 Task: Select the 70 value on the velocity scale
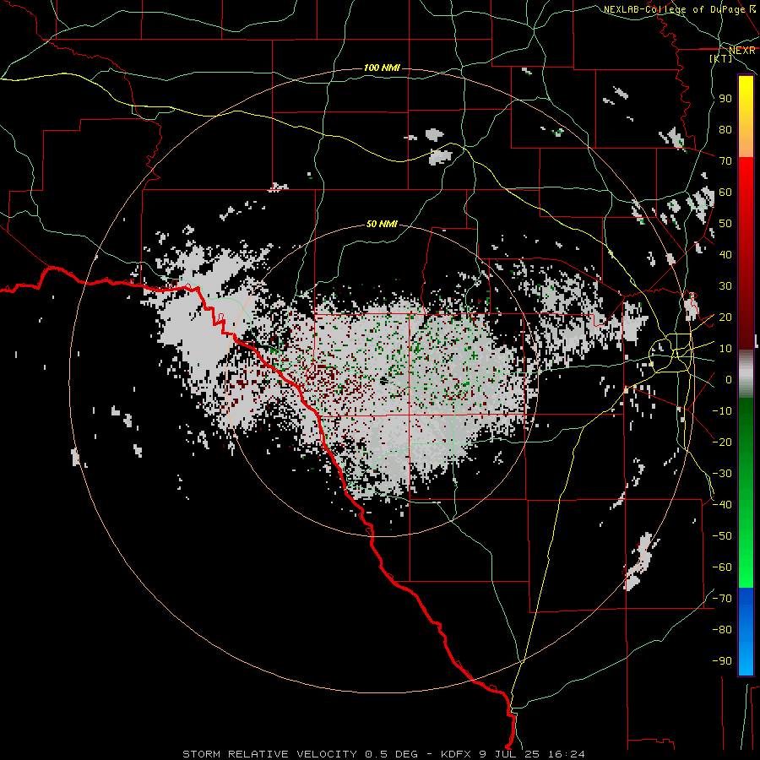click(725, 161)
